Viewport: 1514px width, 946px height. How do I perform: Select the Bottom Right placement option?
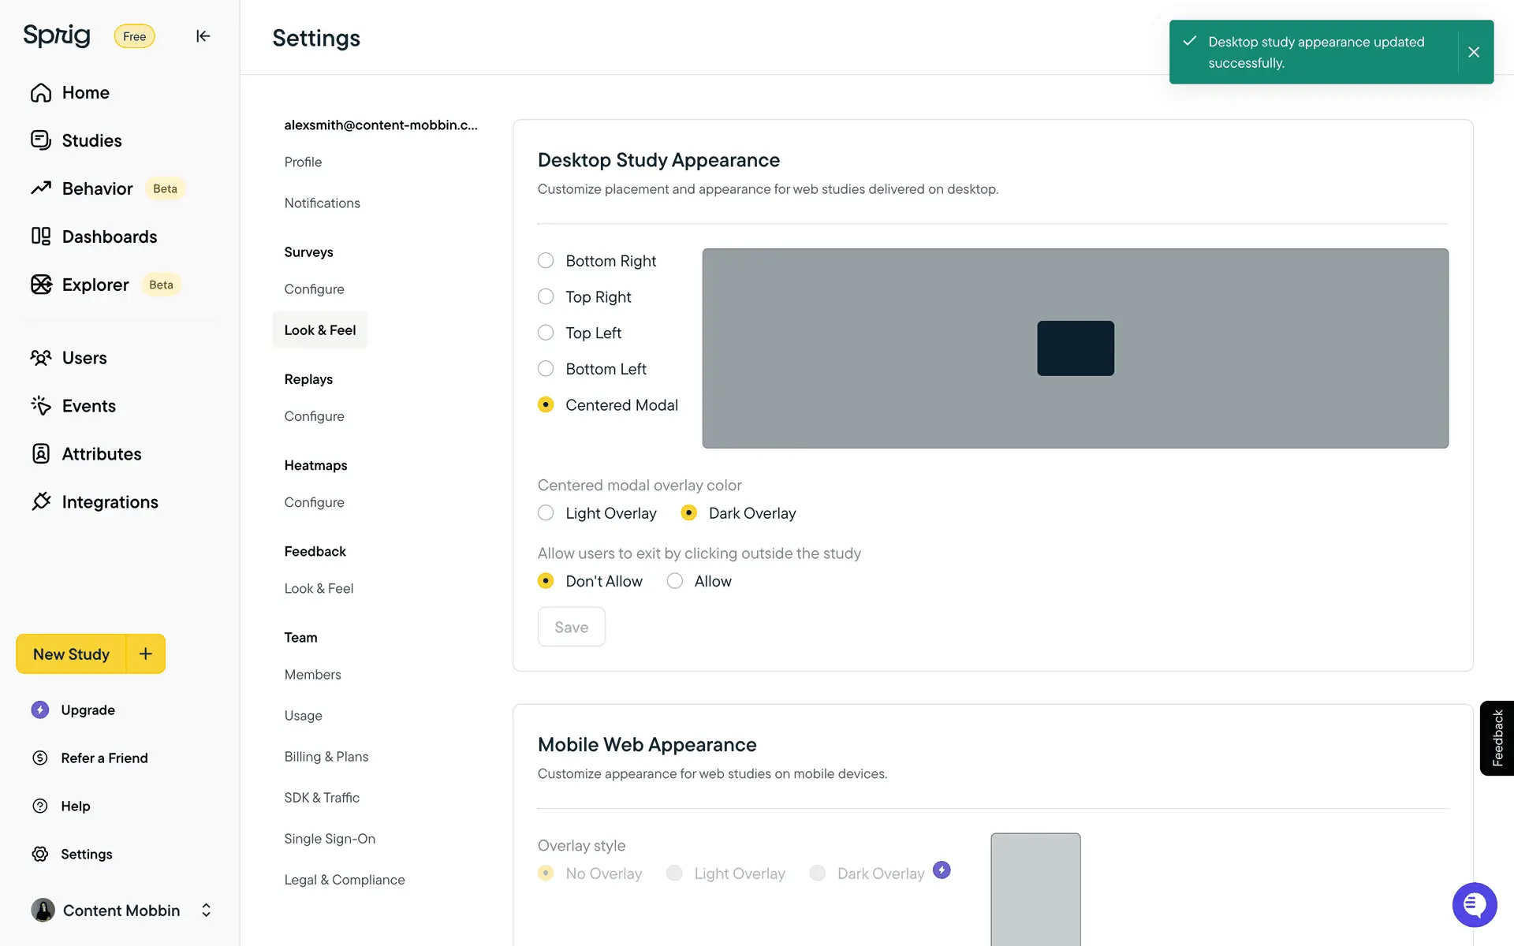point(546,261)
